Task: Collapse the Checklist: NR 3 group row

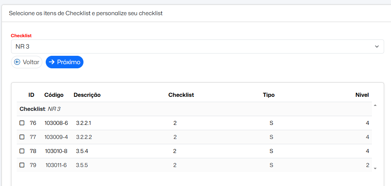Action: click(x=40, y=109)
